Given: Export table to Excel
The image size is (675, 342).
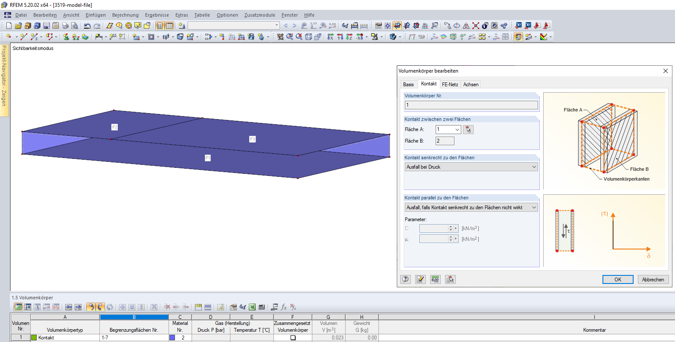Looking at the screenshot, I should (252, 307).
